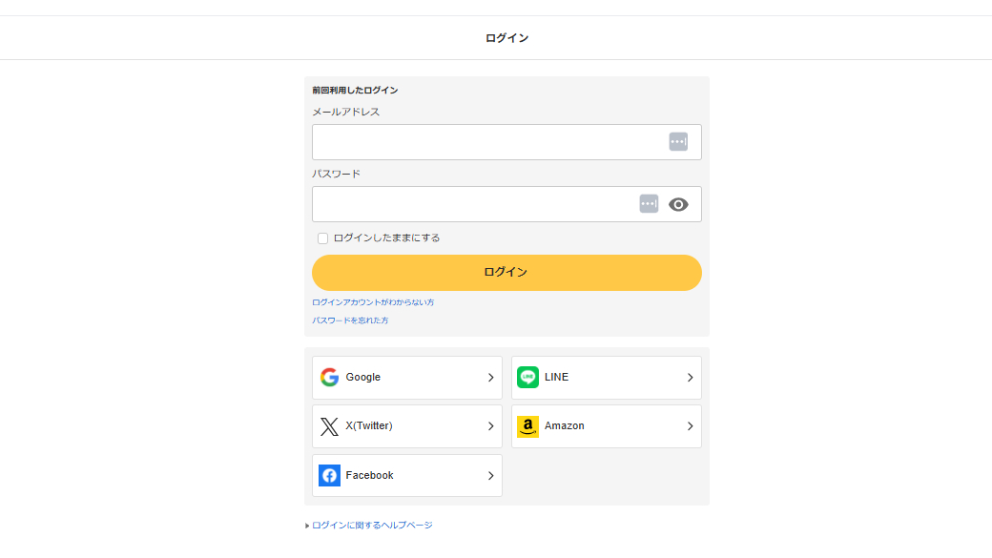Open ログインに関するヘルプページ link
992x558 pixels.
(x=372, y=526)
